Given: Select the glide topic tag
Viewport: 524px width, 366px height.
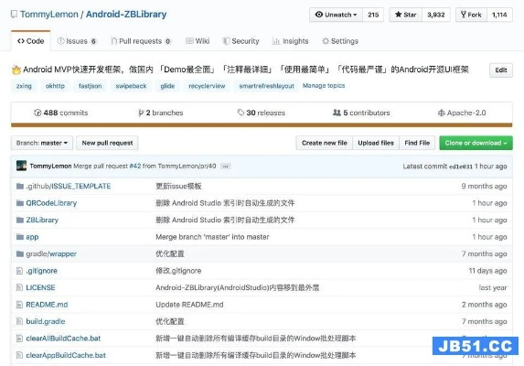Looking at the screenshot, I should pyautogui.click(x=167, y=86).
